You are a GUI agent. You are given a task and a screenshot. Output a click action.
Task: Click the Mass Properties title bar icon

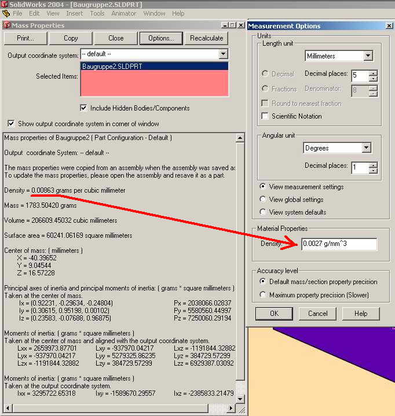[6, 25]
